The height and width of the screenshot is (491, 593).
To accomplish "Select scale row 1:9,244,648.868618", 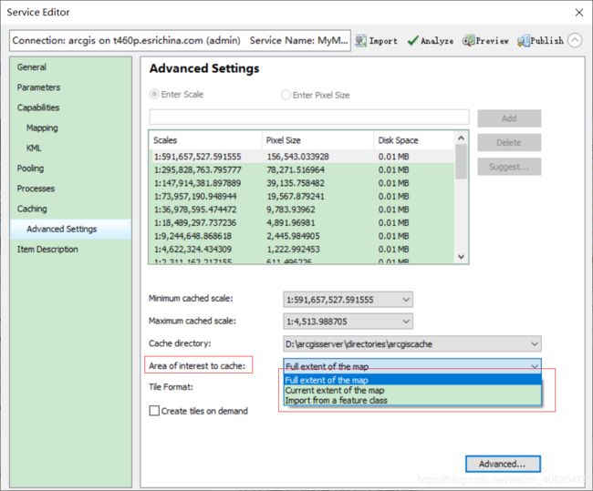I will pos(303,236).
